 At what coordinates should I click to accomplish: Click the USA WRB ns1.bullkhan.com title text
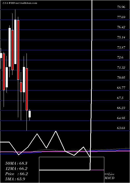point(20,3)
